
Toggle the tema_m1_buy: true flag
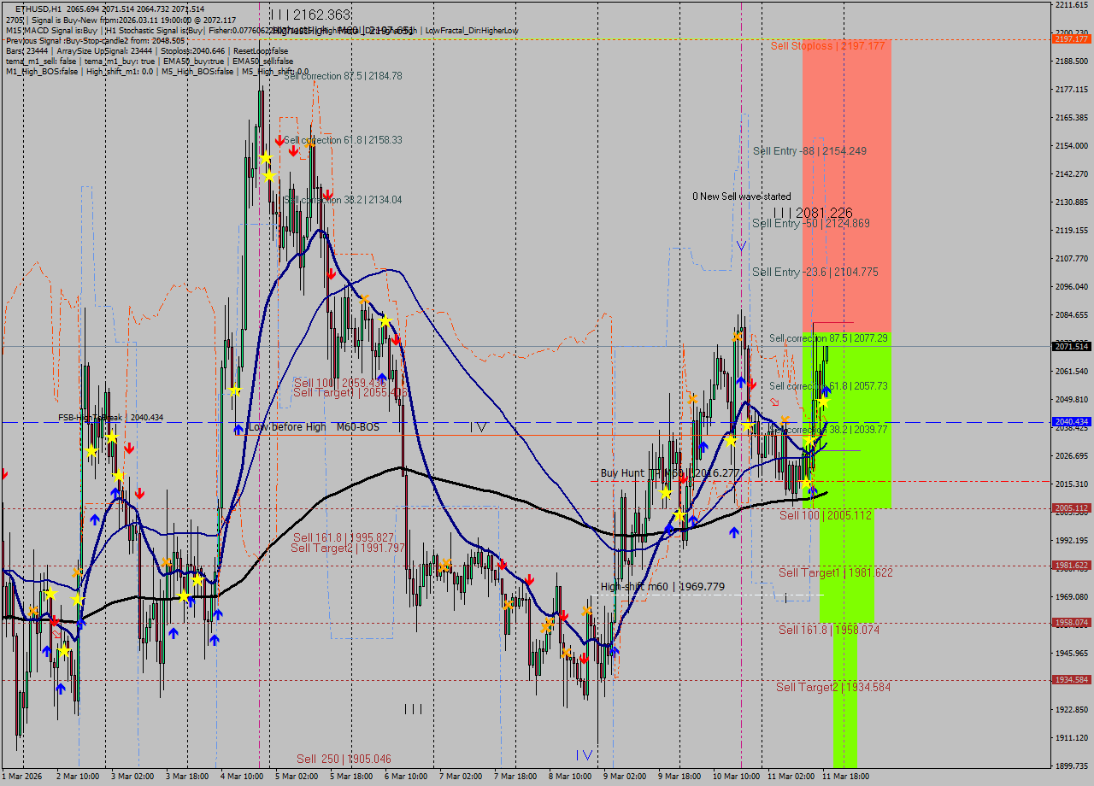point(119,61)
